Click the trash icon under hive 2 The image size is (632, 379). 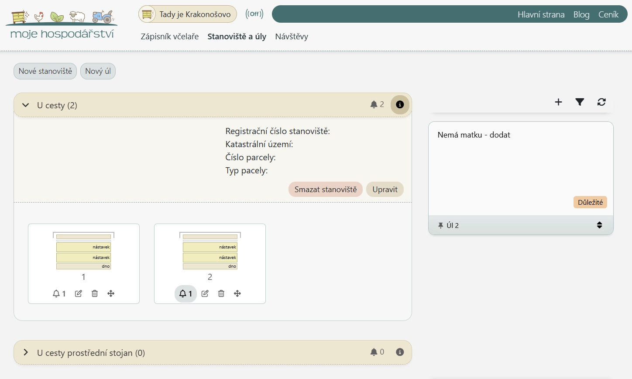221,293
